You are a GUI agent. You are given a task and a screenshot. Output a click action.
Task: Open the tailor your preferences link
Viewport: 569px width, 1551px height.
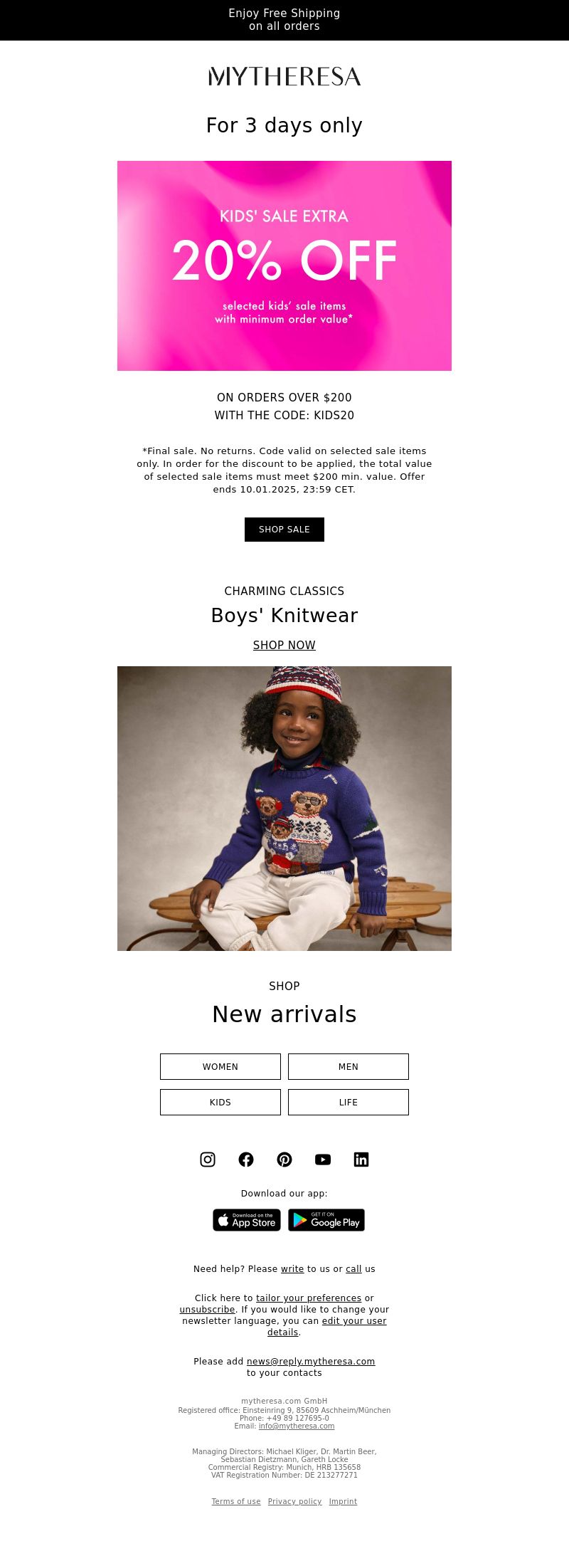click(x=309, y=1298)
